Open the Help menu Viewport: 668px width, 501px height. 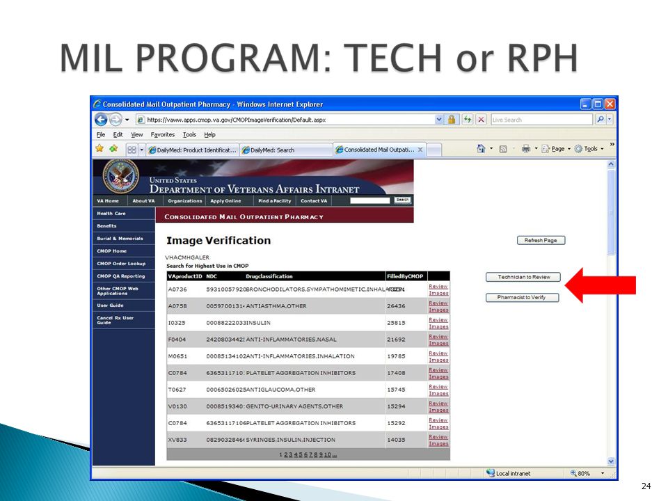point(209,134)
